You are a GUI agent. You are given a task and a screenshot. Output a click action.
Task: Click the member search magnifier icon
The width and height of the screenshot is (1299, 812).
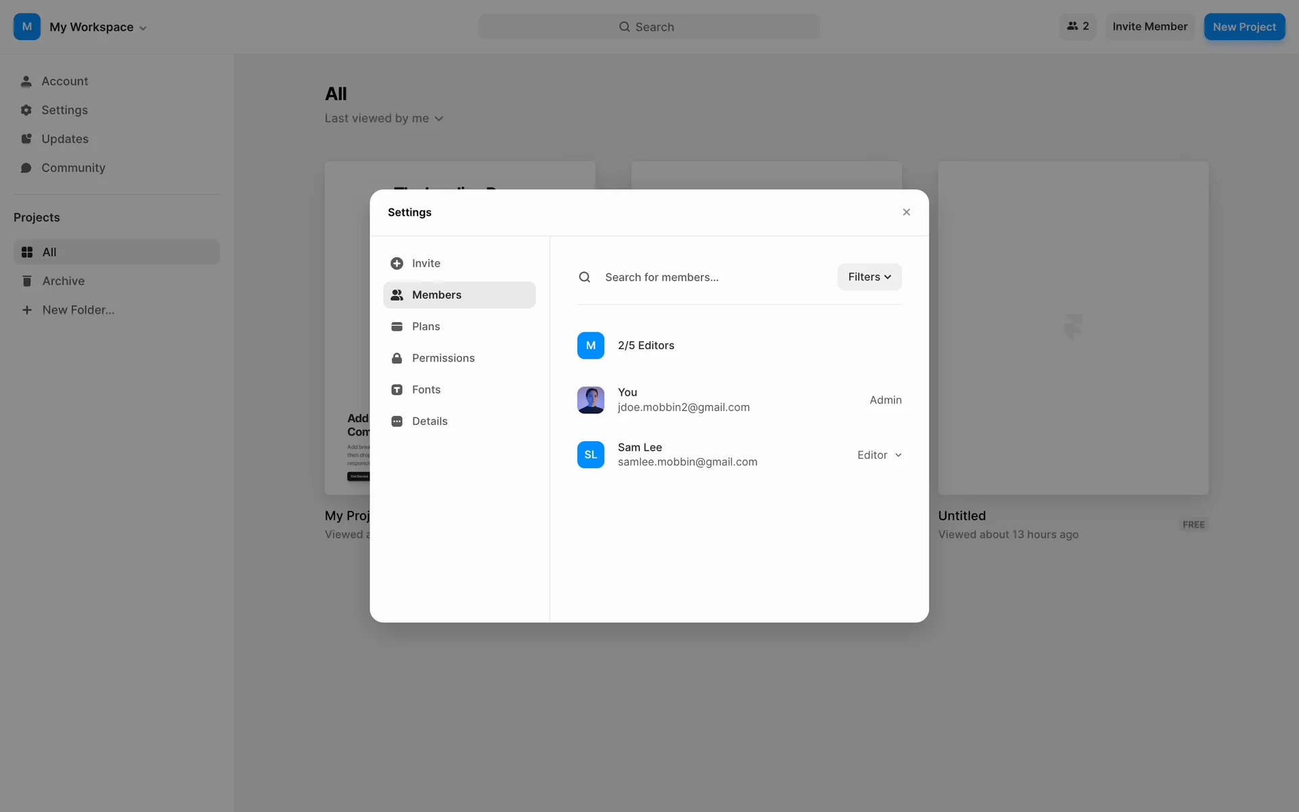pos(585,277)
